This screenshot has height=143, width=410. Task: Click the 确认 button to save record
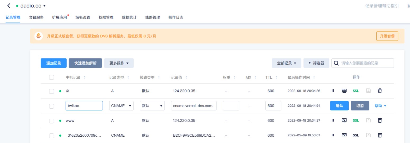click(x=339, y=106)
